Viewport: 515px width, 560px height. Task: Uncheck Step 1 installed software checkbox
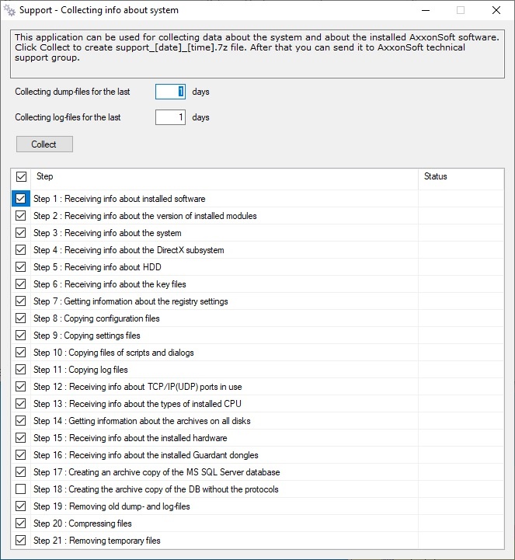21,199
